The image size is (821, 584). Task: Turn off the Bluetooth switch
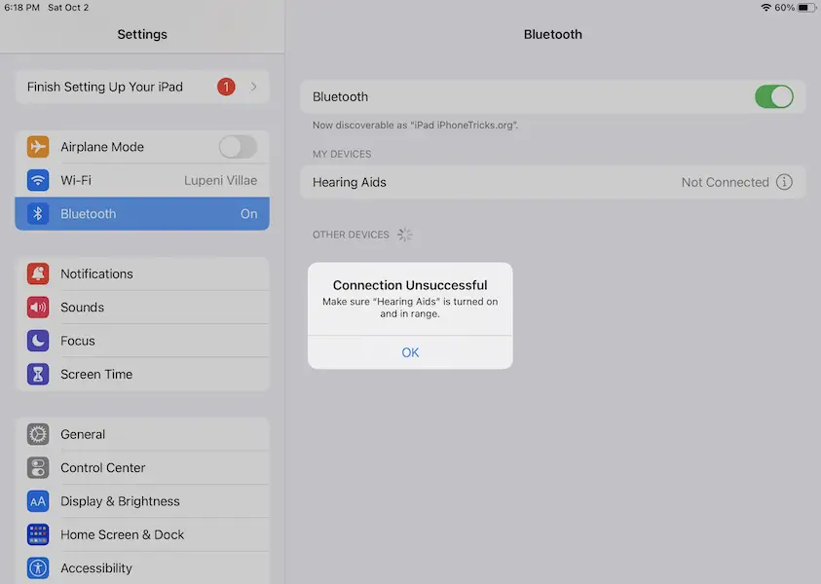point(773,96)
